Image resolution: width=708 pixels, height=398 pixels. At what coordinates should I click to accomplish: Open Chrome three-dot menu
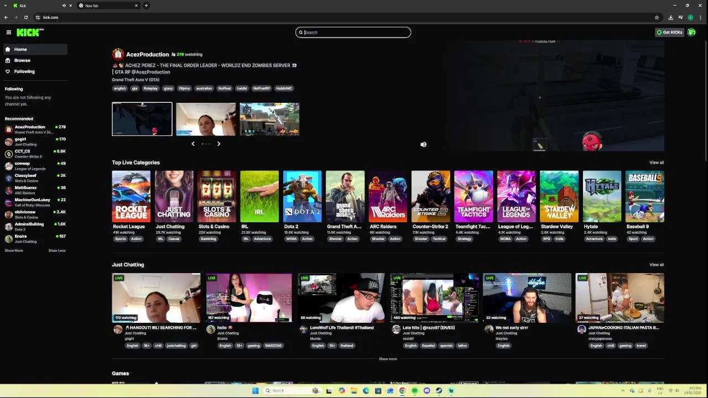[700, 17]
